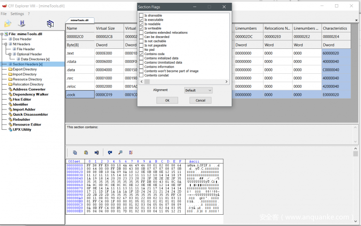Click the multiple windows toolbar icon

pos(50,23)
